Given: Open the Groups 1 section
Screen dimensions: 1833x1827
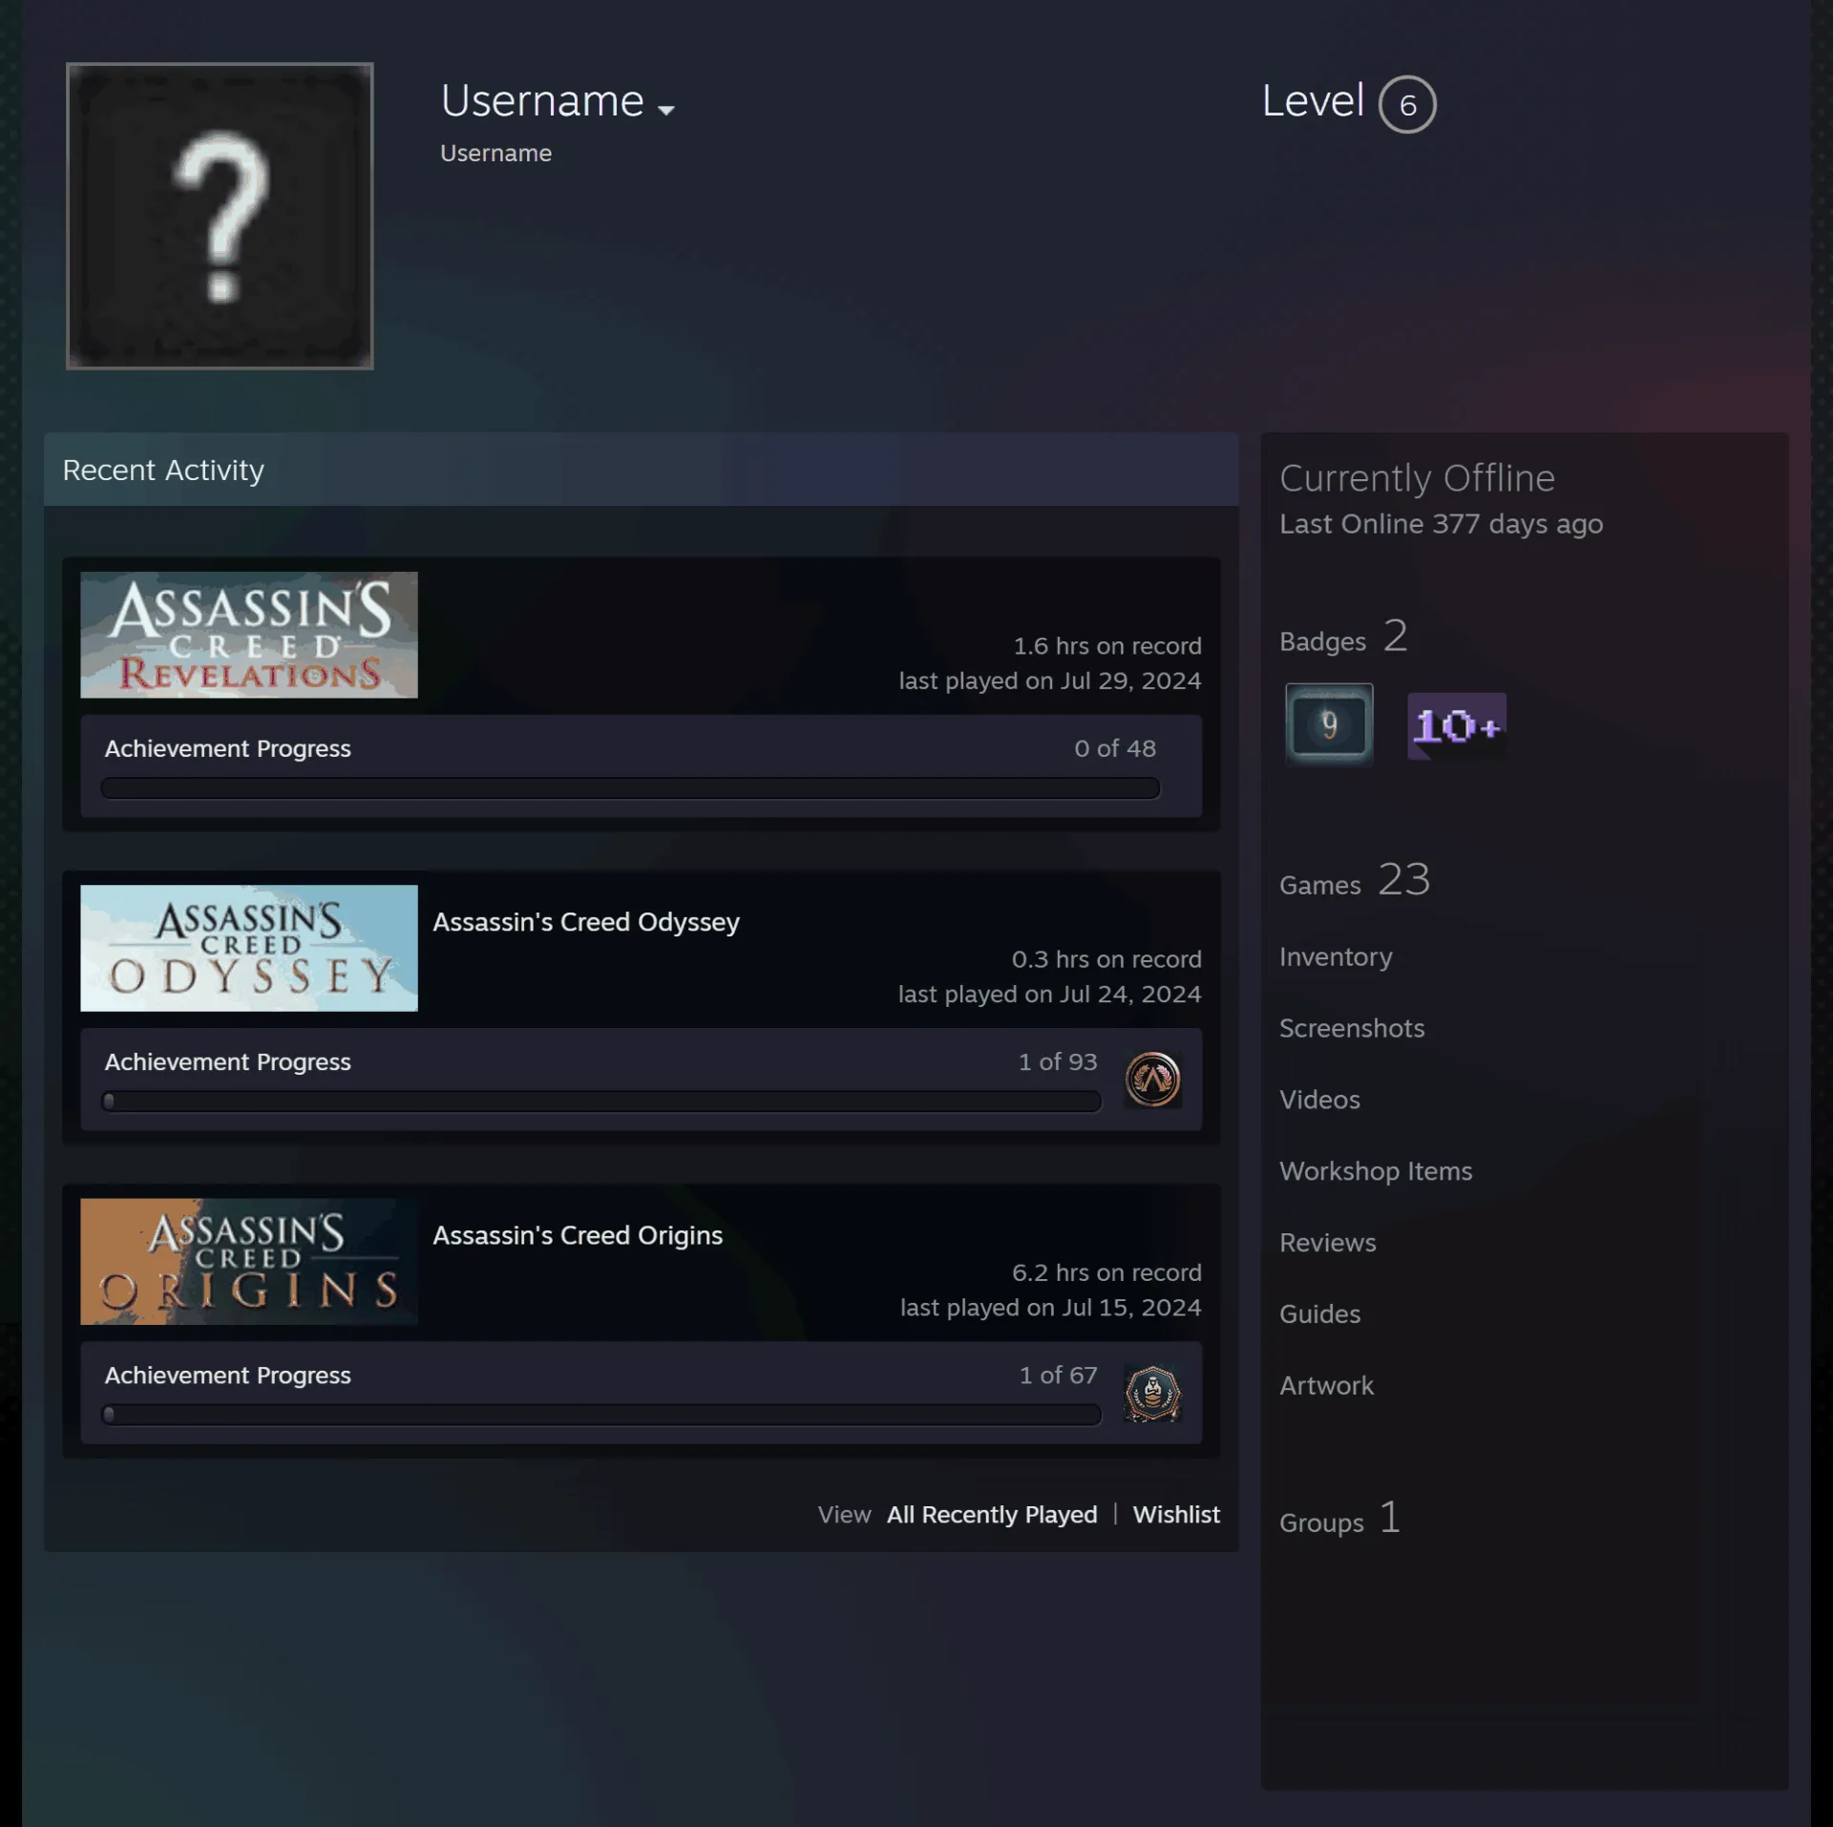Looking at the screenshot, I should (1340, 1518).
